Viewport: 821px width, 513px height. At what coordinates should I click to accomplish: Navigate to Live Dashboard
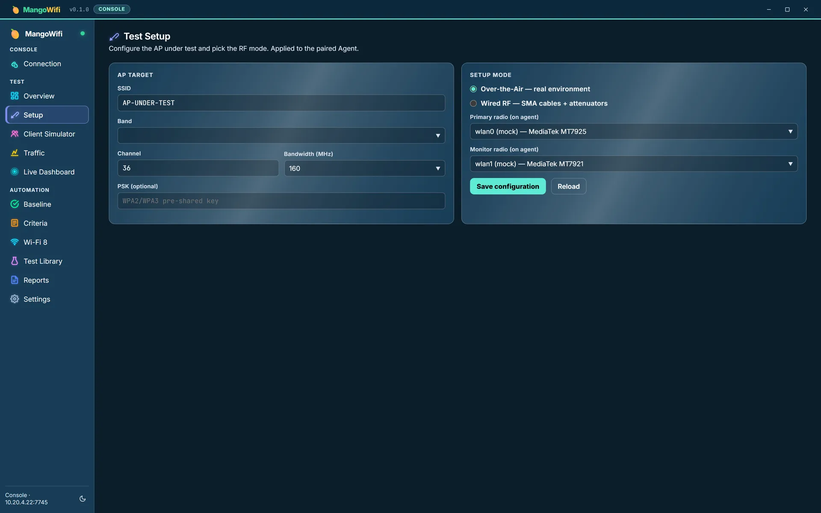coord(47,172)
